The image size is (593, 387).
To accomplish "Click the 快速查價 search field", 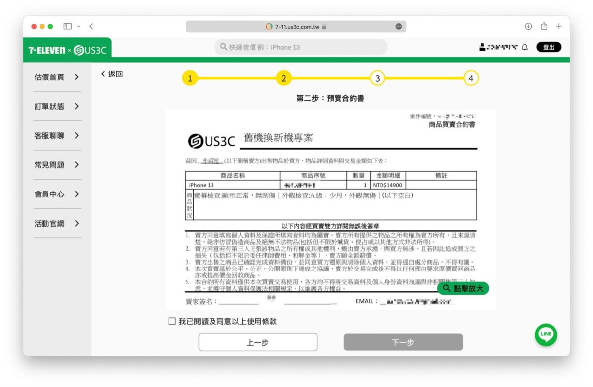I will point(301,47).
